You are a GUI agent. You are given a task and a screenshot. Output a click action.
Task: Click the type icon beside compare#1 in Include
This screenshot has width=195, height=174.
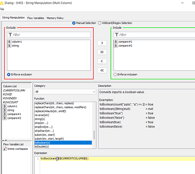116,42
